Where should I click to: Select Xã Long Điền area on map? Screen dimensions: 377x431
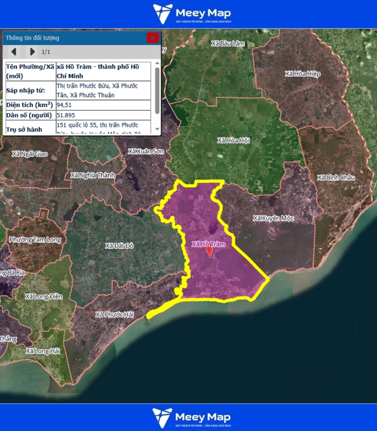44,296
